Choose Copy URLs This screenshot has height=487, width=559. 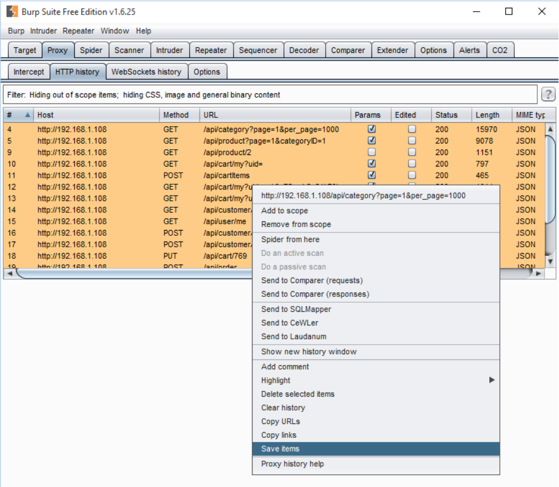pos(376,422)
